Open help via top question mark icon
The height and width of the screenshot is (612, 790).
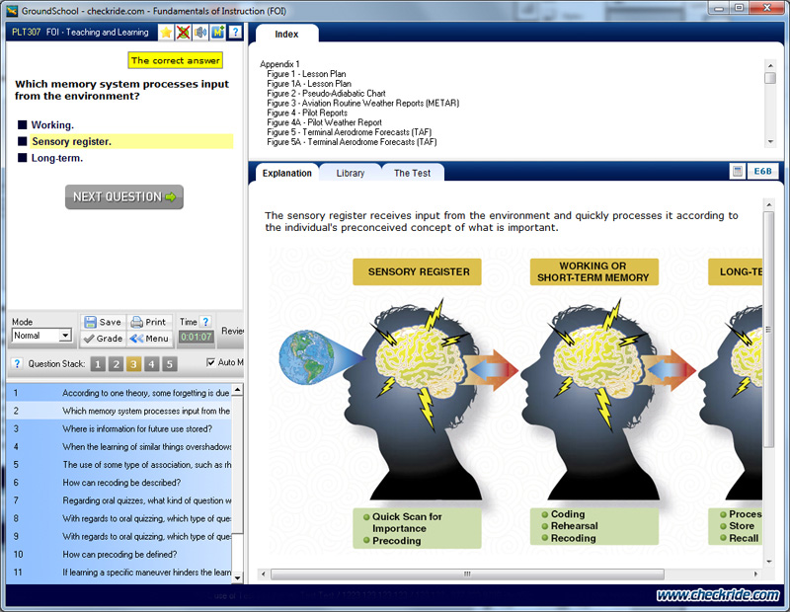(235, 33)
